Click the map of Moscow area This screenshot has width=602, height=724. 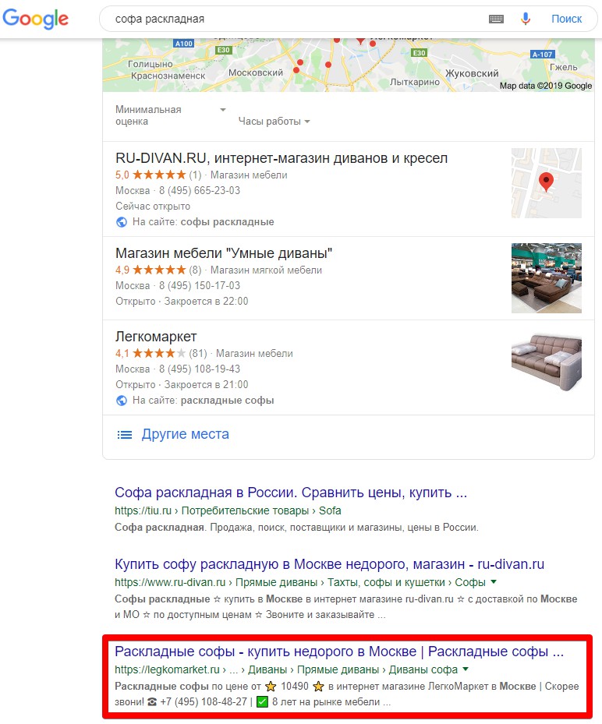tap(349, 65)
